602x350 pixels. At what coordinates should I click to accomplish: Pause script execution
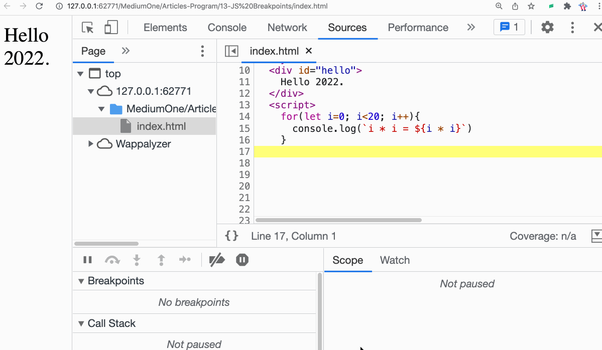[x=87, y=260]
